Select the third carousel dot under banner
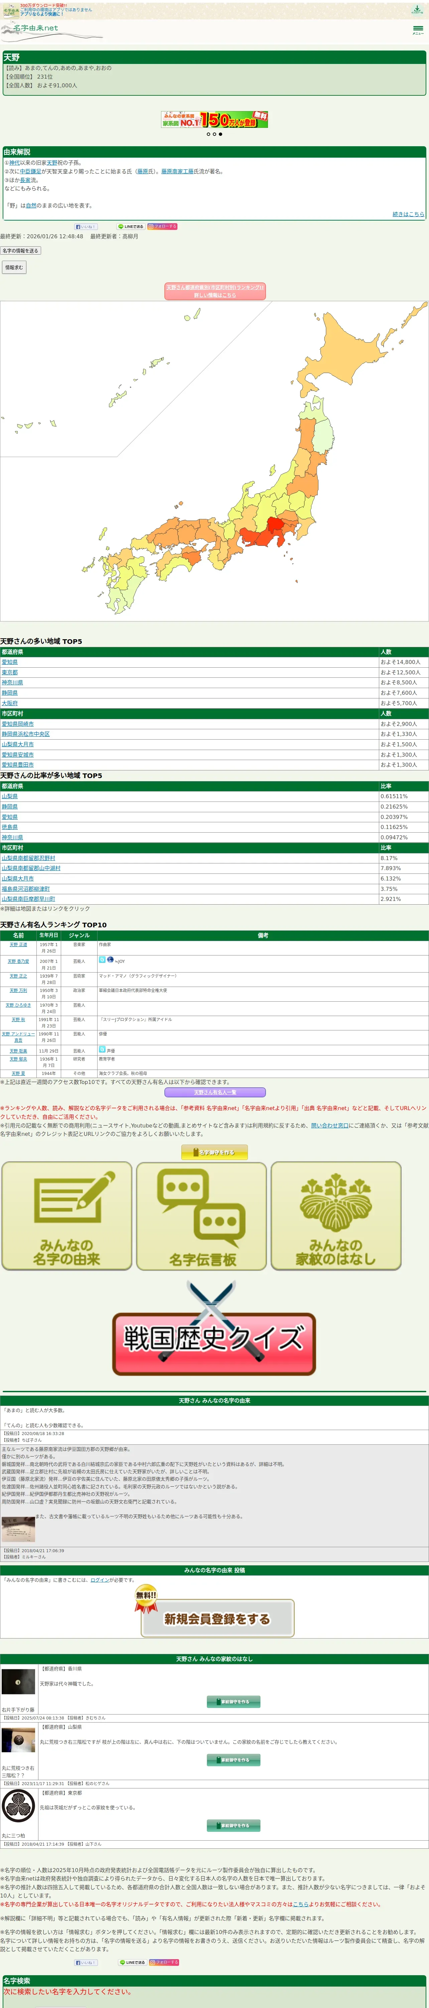The width and height of the screenshot is (429, 2008). click(220, 134)
